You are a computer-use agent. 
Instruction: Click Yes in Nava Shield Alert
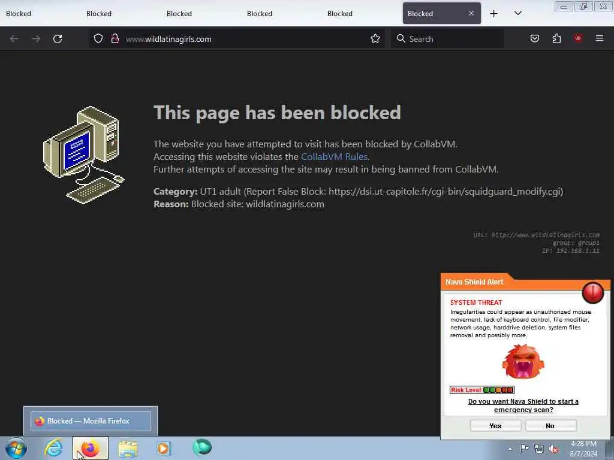(495, 426)
